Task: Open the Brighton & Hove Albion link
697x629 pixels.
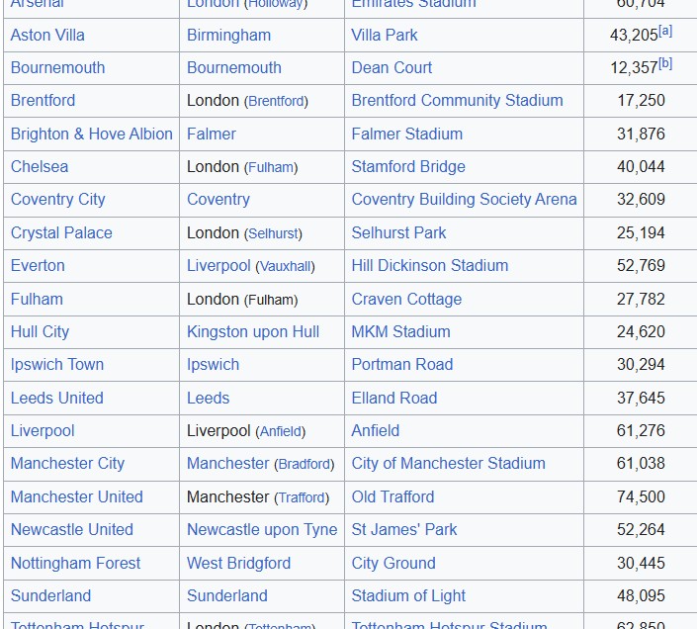Action: (92, 134)
